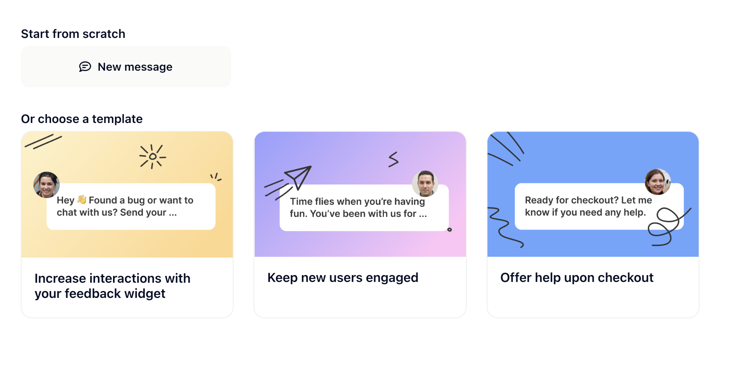Open the 'Time flies when you're having fun' preview

[x=364, y=208]
